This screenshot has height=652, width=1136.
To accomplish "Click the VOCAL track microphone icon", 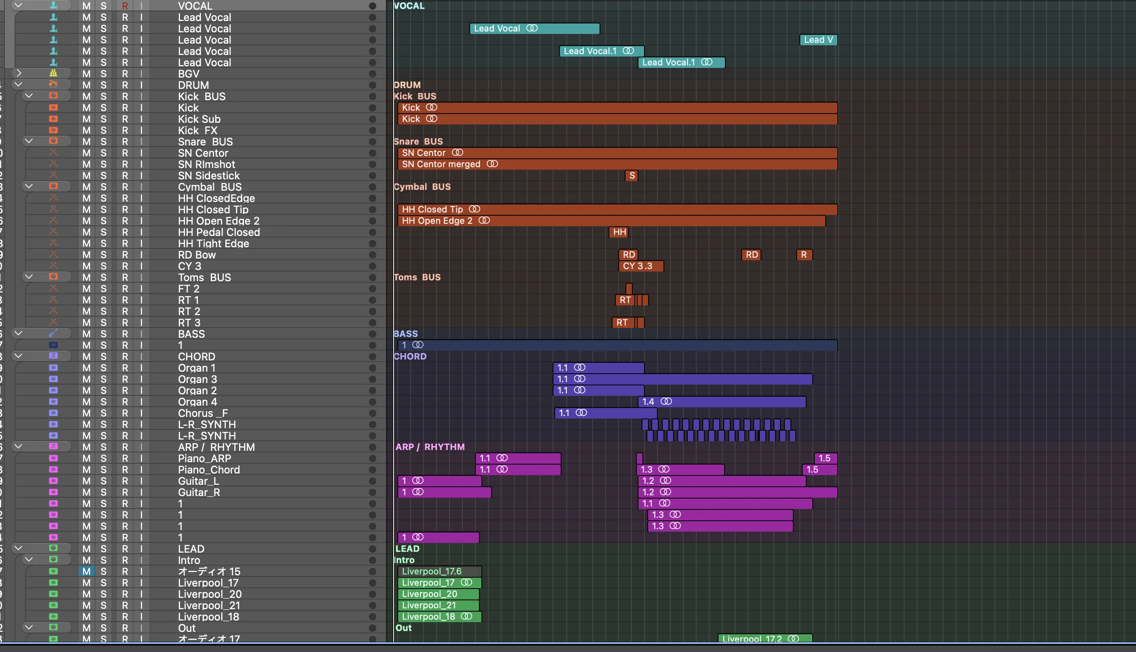I will [53, 5].
